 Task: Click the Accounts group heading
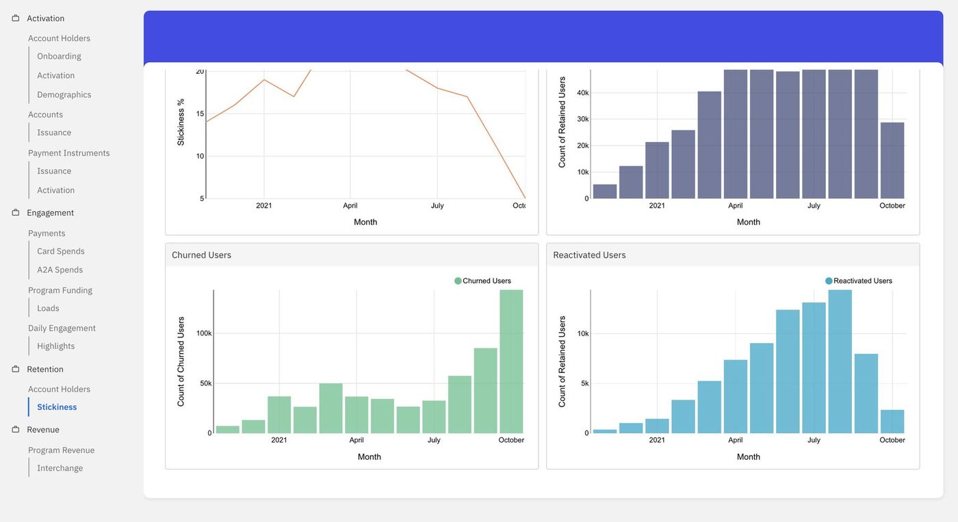[45, 114]
